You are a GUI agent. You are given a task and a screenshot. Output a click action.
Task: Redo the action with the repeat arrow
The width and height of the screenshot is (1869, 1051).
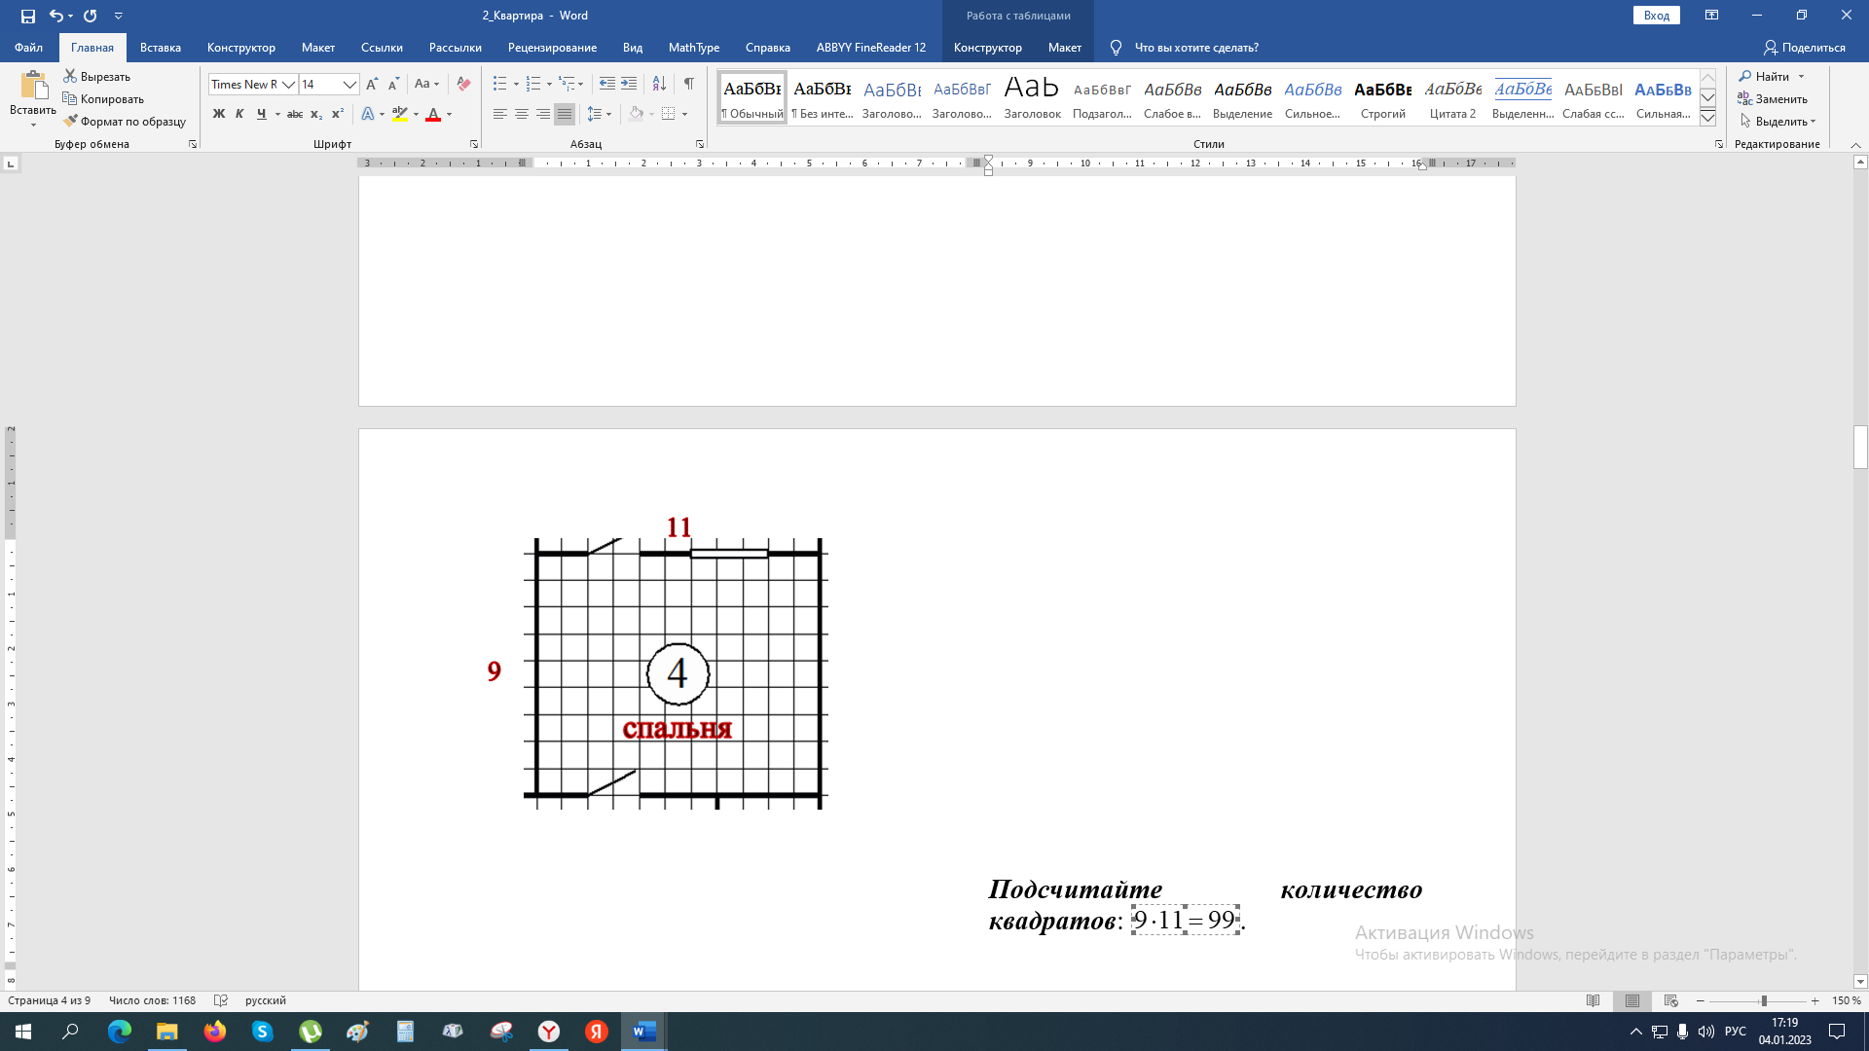pyautogui.click(x=91, y=16)
